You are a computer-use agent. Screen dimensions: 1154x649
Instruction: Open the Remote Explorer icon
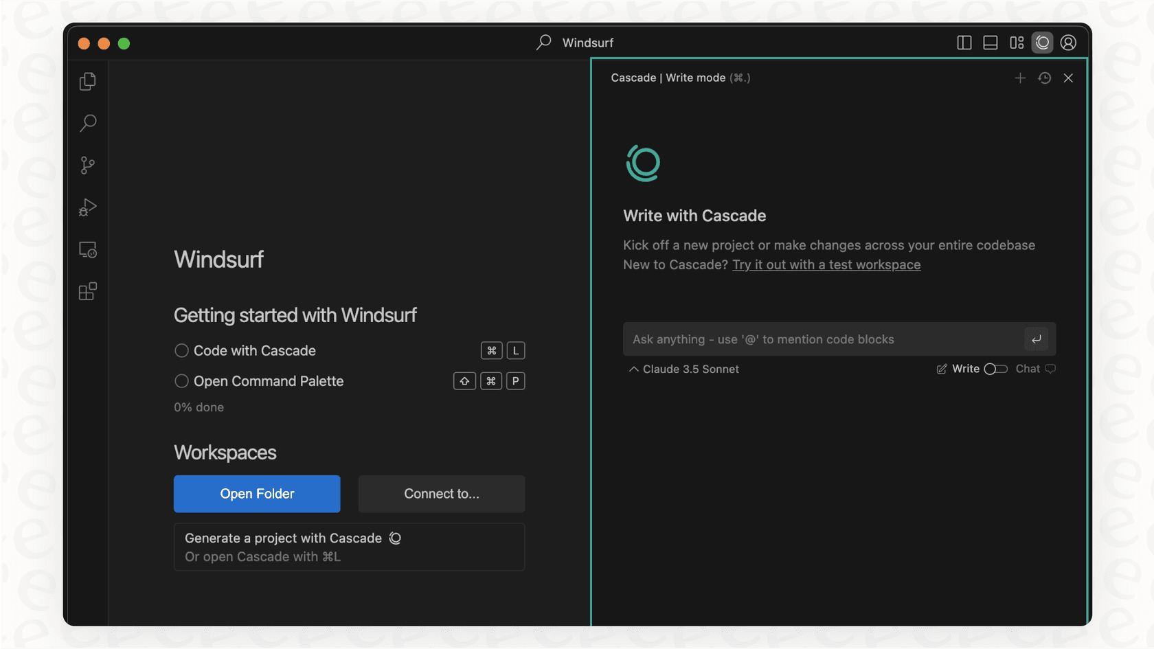pyautogui.click(x=88, y=249)
